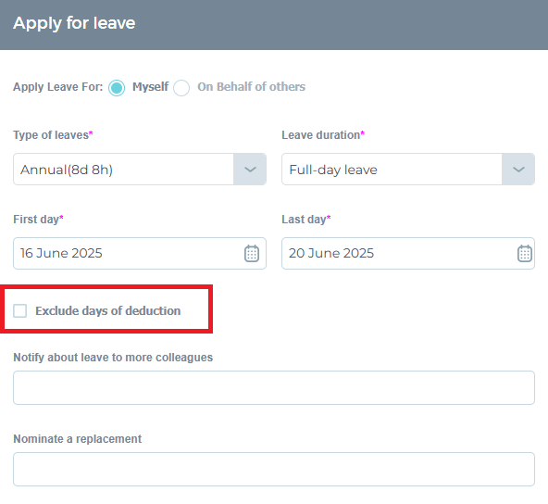Expand the Leave duration dropdown arrow

518,170
